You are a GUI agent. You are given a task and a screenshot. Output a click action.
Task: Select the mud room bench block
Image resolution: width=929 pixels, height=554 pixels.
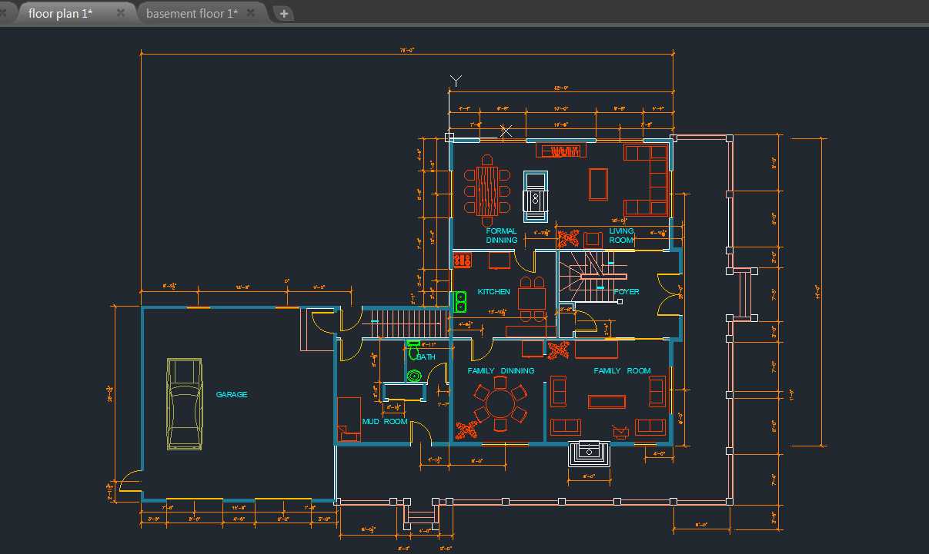pos(349,420)
